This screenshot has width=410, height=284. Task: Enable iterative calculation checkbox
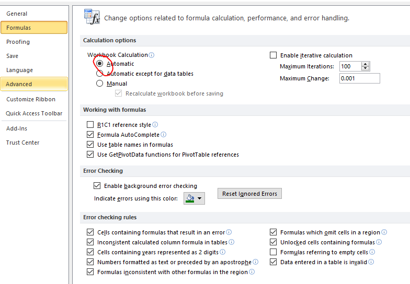click(x=273, y=55)
